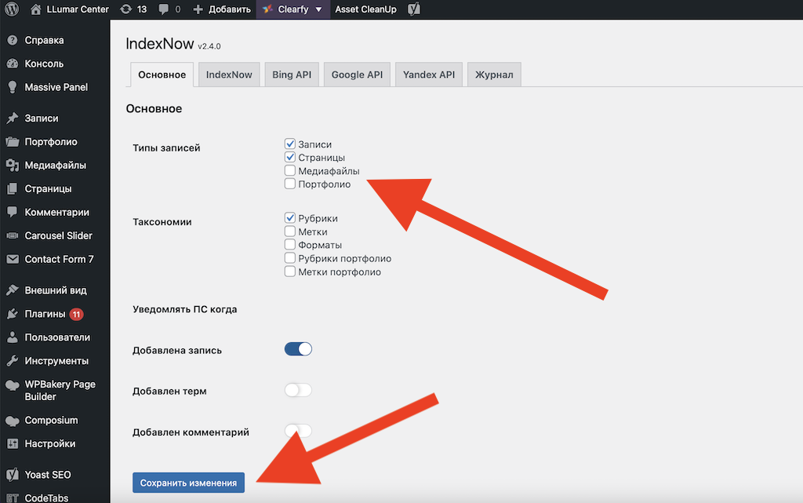
Task: Check the Метки taxonomy checkbox
Action: click(290, 231)
